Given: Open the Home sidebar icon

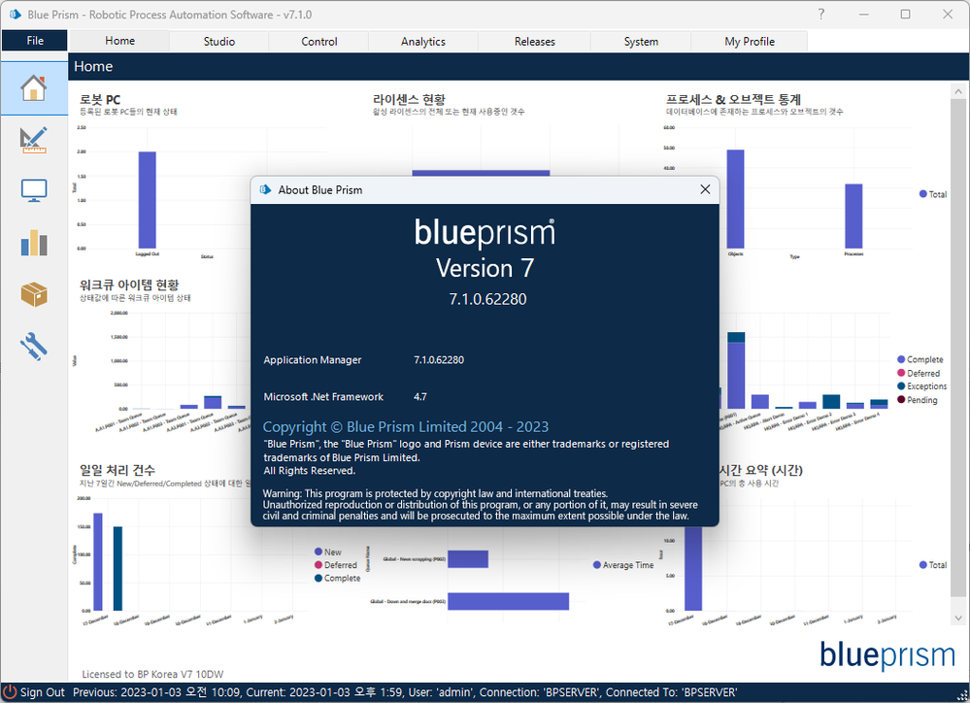Looking at the screenshot, I should tap(34, 88).
